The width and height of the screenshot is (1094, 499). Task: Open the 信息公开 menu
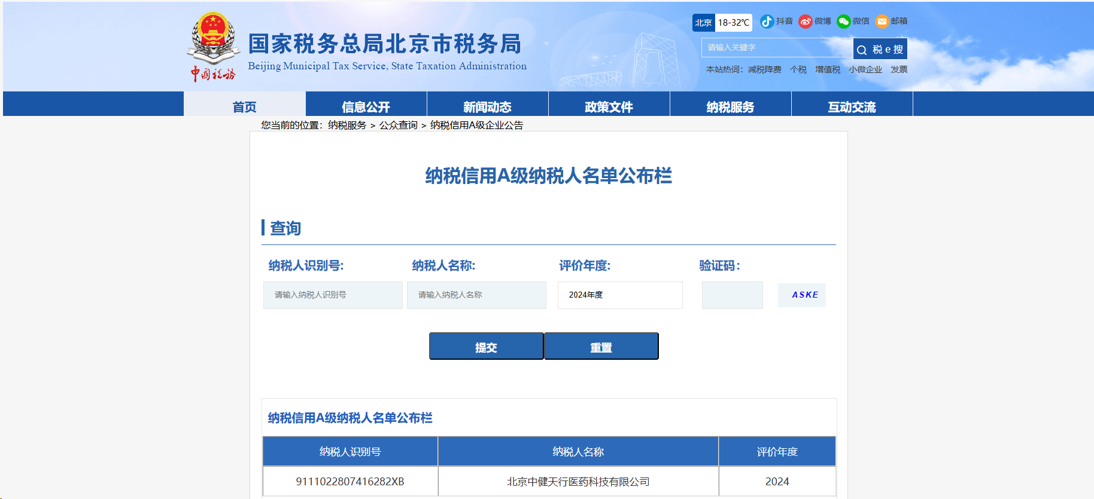coord(366,106)
